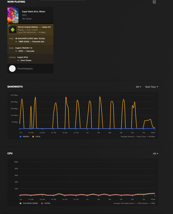Screen dimensions: 173x214
Task: Click 'Plex for Android (Mobile)' player text
Action: coord(28,27)
